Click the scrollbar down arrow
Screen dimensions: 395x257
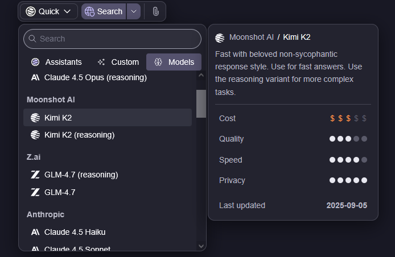pos(200,246)
